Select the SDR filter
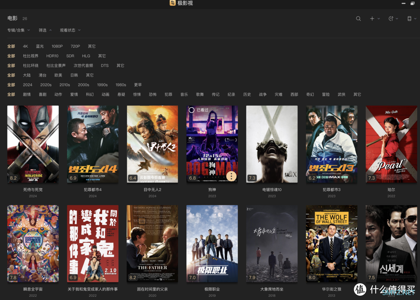 click(70, 56)
